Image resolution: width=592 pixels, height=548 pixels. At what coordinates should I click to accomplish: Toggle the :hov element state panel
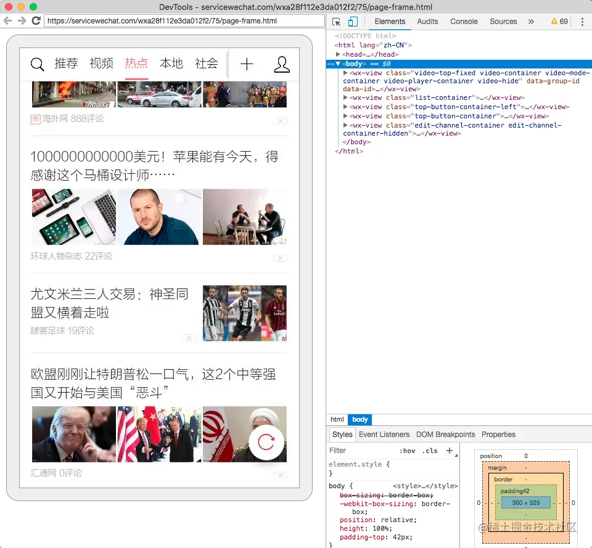(406, 451)
